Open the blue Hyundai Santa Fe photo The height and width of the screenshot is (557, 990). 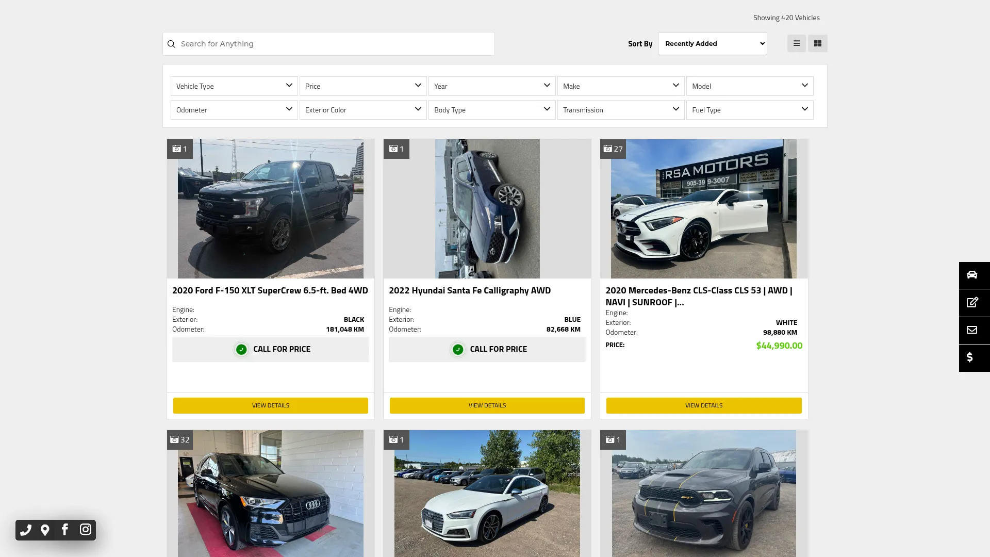(487, 209)
